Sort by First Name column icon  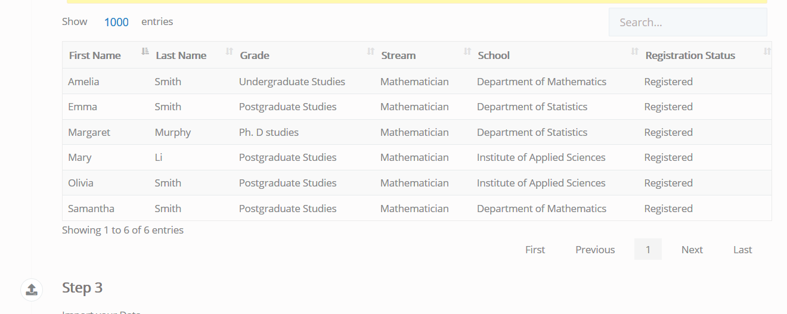[145, 52]
